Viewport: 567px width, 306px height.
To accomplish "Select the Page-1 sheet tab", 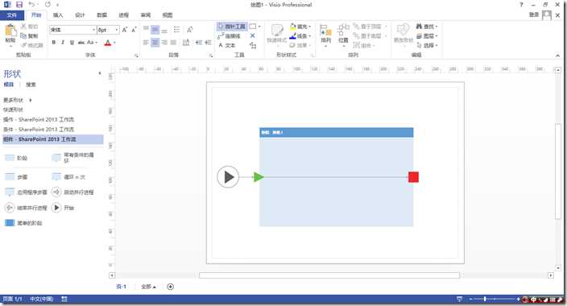I will pos(121,287).
